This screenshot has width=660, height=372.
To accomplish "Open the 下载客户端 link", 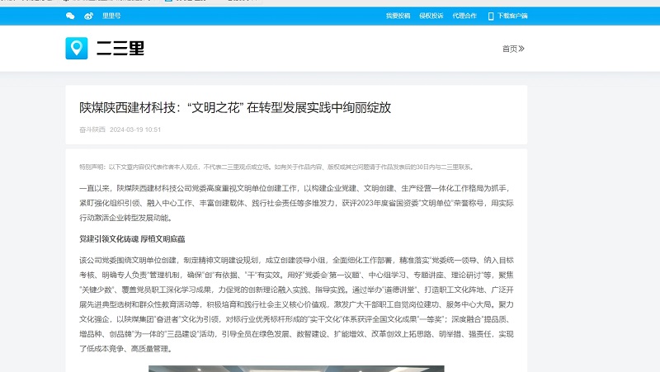I will (x=512, y=16).
